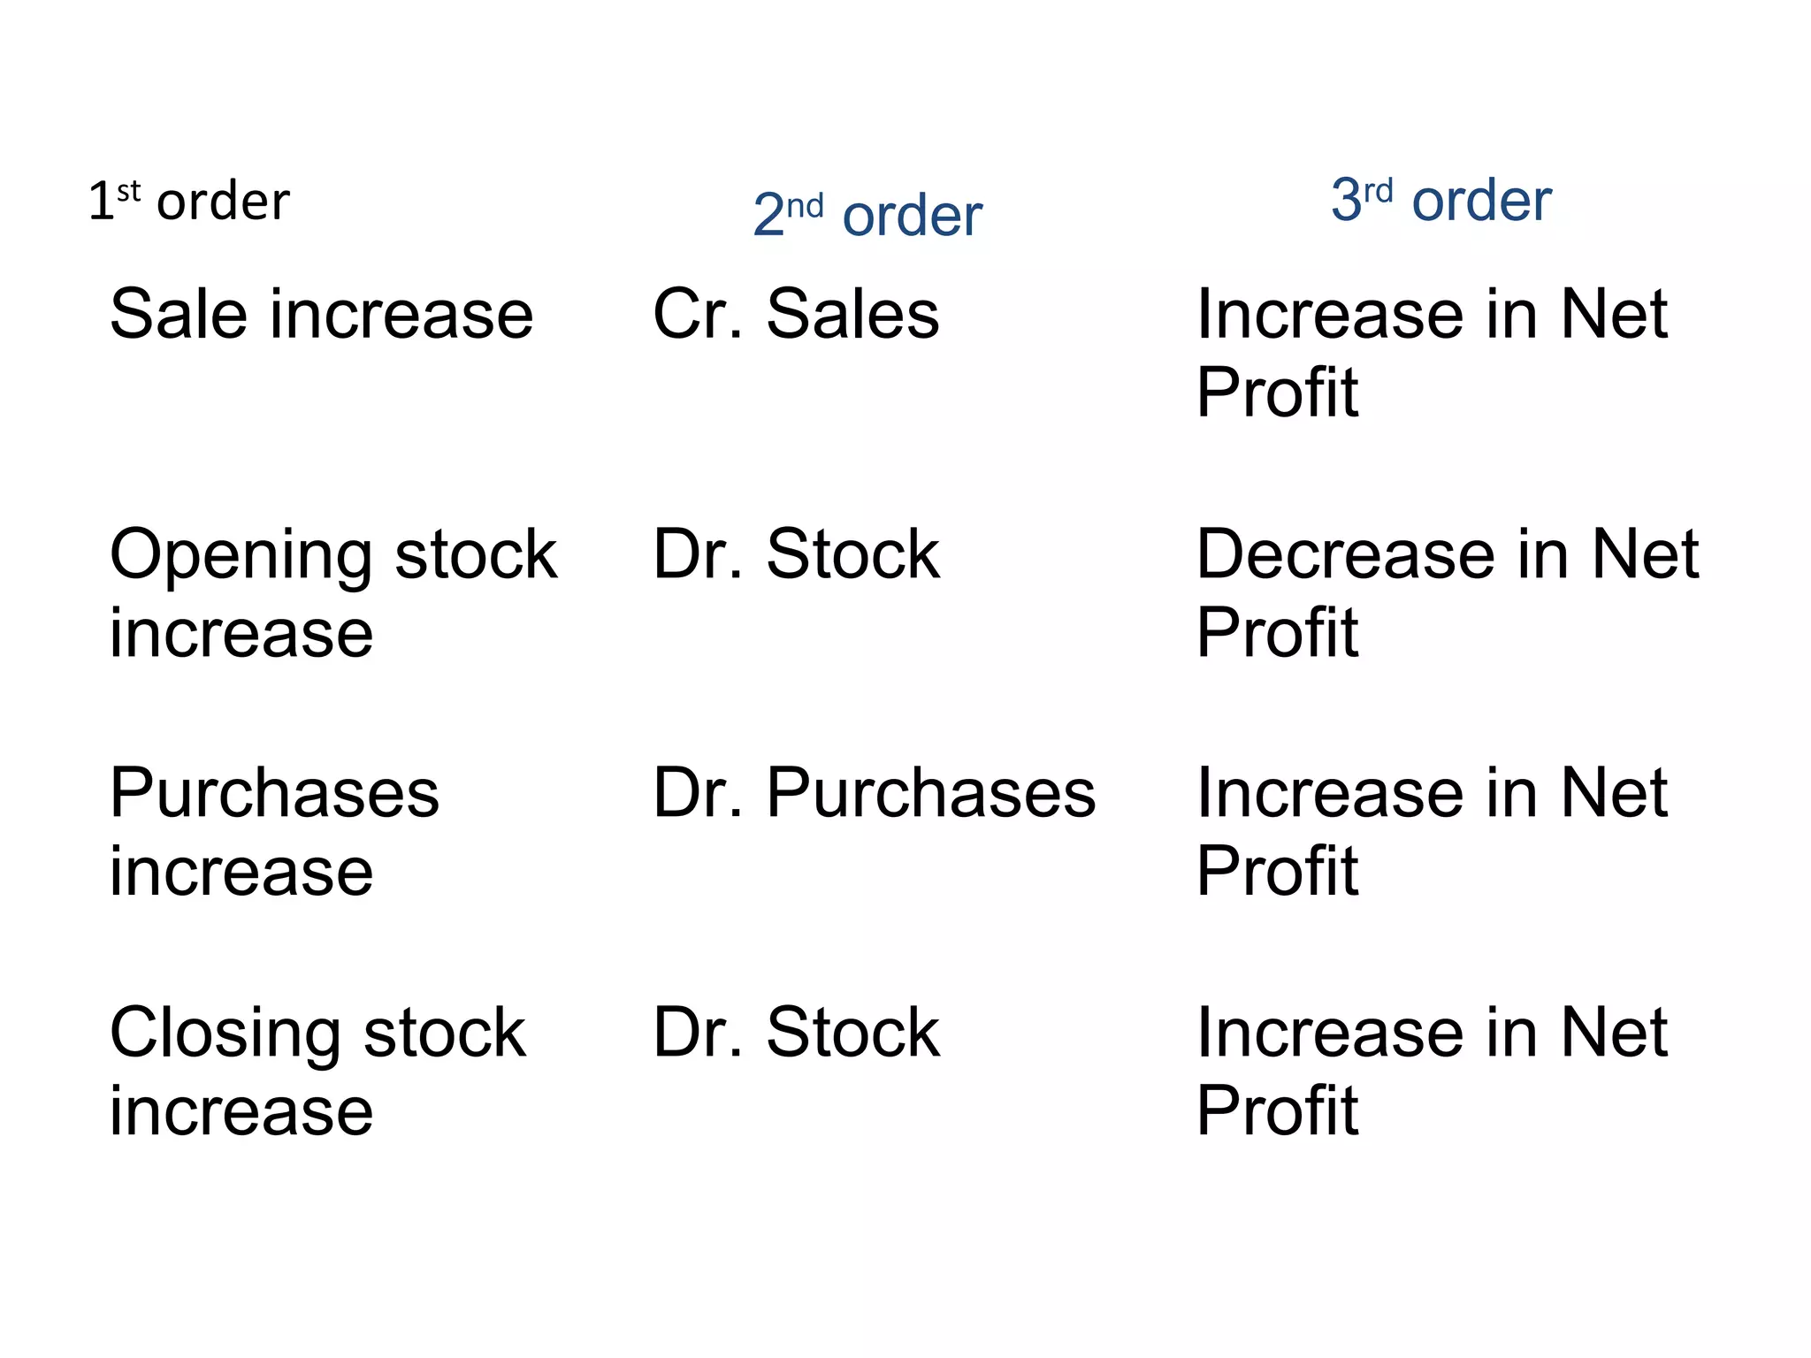Select the "Opening stock increase" text

pos(332,592)
